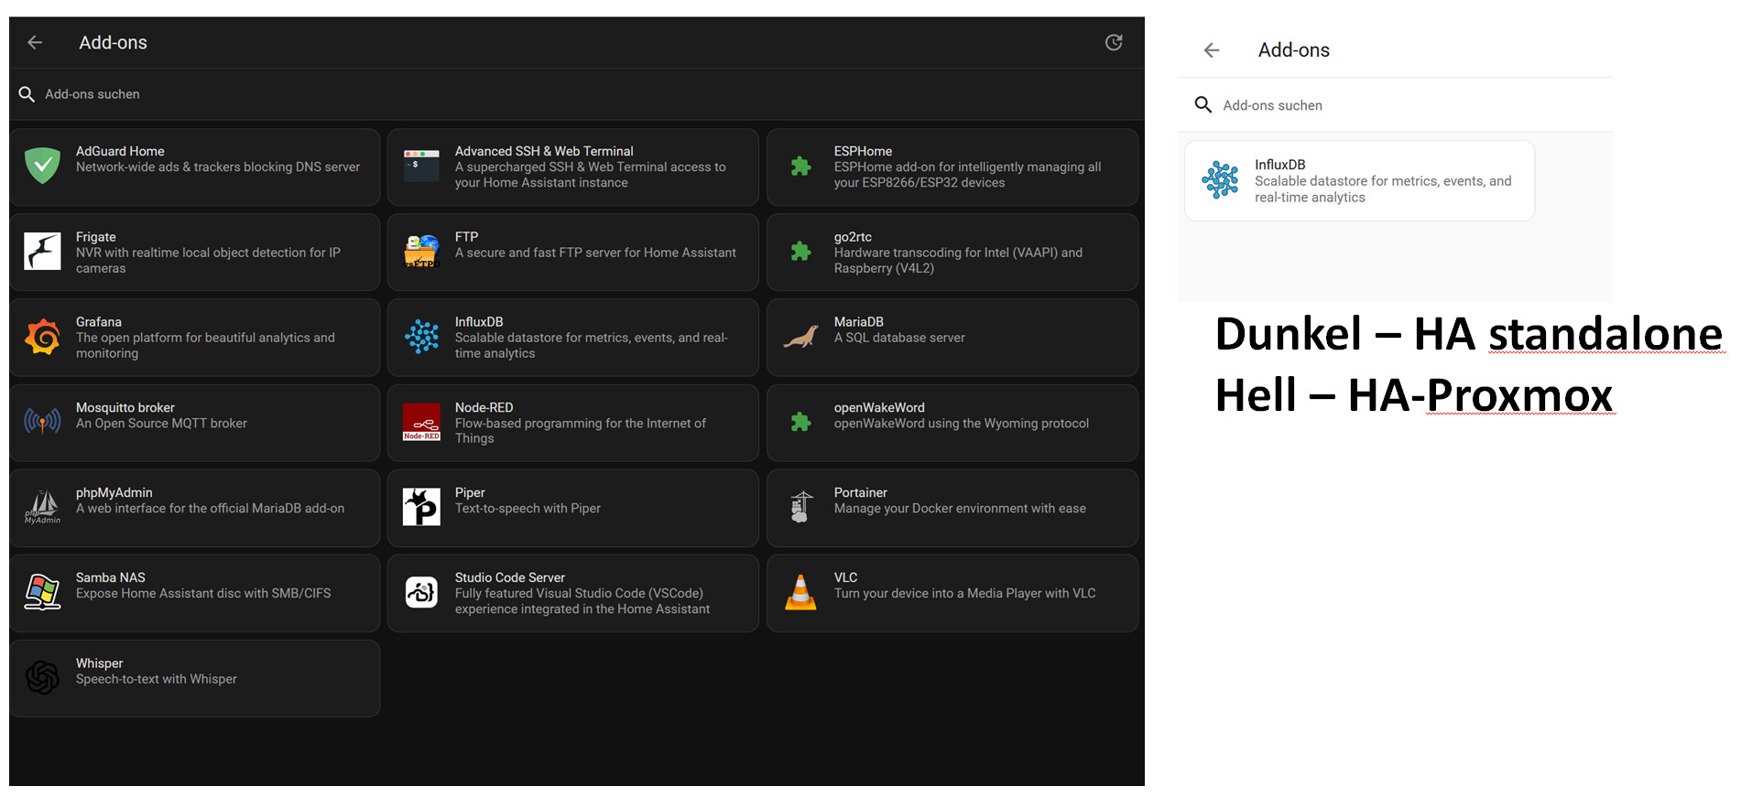This screenshot has height=808, width=1763.
Task: Click 'Speech-to-text with Whisper' description
Action: coord(156,679)
